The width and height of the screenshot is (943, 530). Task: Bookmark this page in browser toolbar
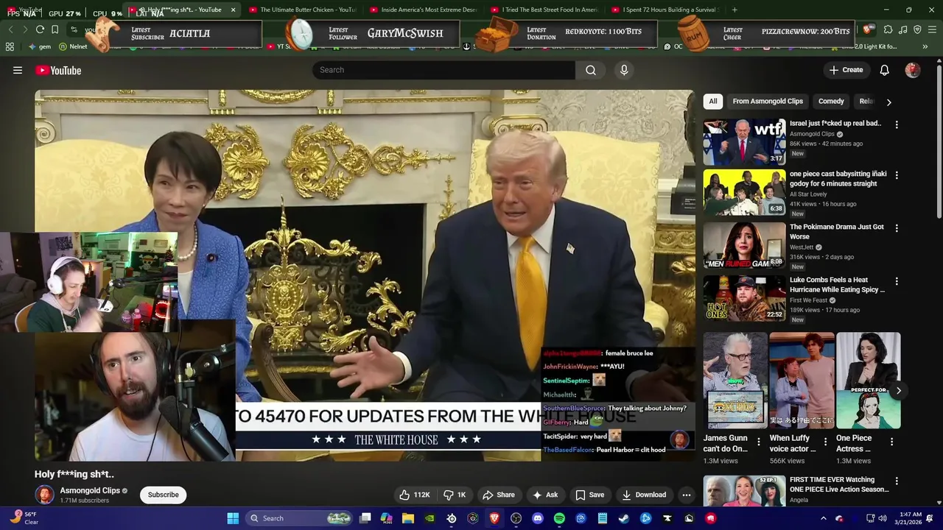(x=55, y=29)
